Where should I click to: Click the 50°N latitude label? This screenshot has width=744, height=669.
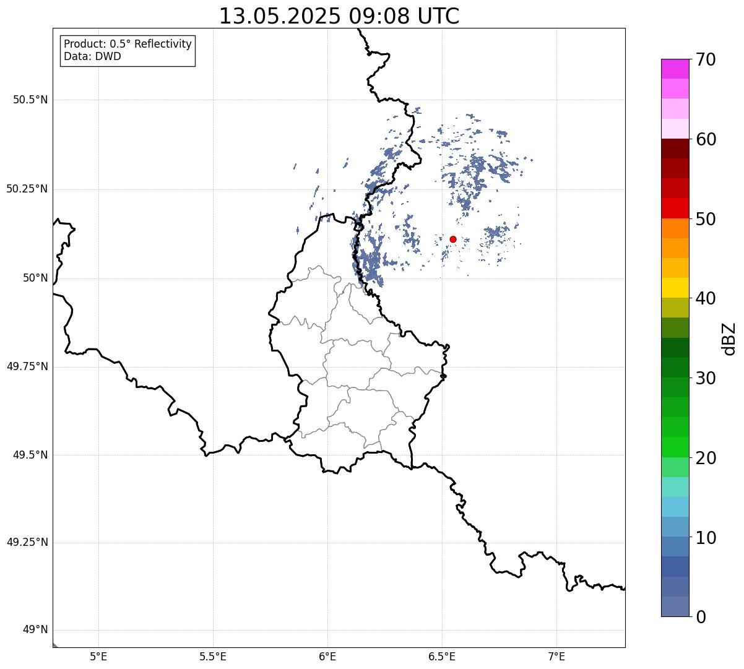pyautogui.click(x=35, y=278)
